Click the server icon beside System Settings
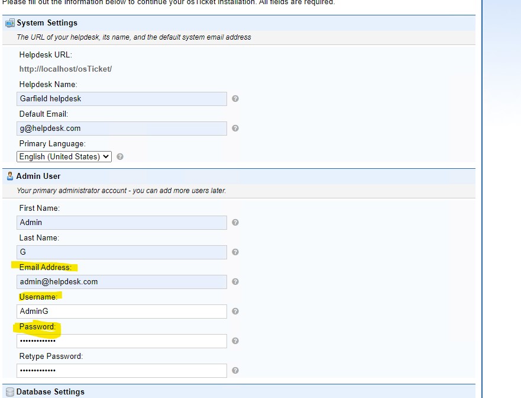The height and width of the screenshot is (398, 521). [x=10, y=23]
